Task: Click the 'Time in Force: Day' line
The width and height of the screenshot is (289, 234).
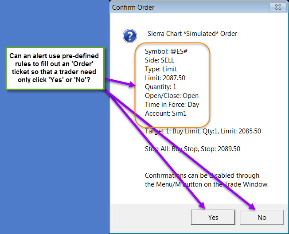Action: point(172,105)
